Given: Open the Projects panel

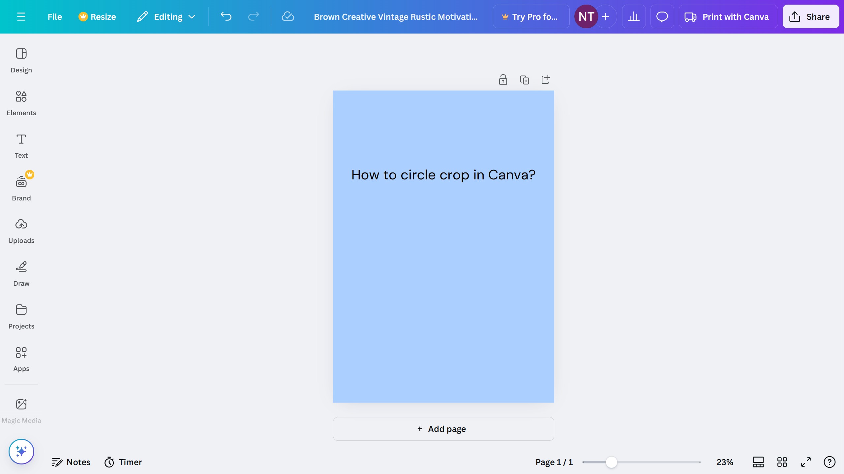Looking at the screenshot, I should [21, 315].
